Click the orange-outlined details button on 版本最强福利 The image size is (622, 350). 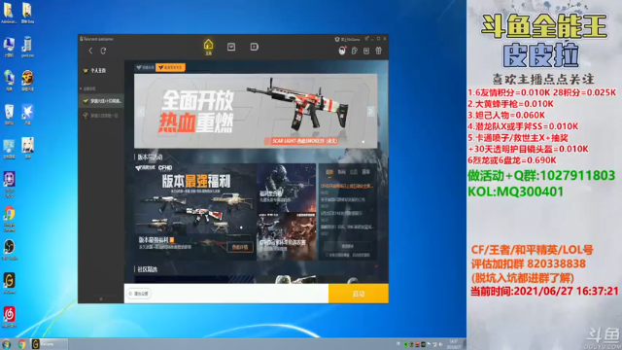240,247
